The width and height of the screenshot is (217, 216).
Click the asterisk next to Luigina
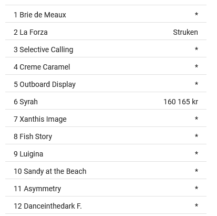tap(197, 153)
